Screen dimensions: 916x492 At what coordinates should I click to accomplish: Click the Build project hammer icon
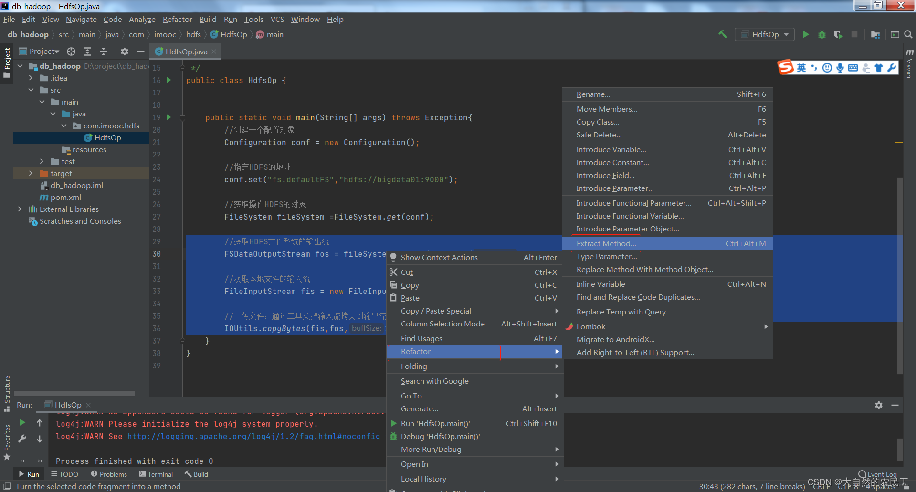723,34
